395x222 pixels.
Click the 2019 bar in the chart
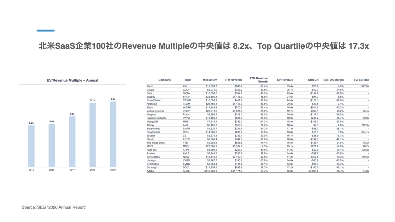tap(113, 134)
